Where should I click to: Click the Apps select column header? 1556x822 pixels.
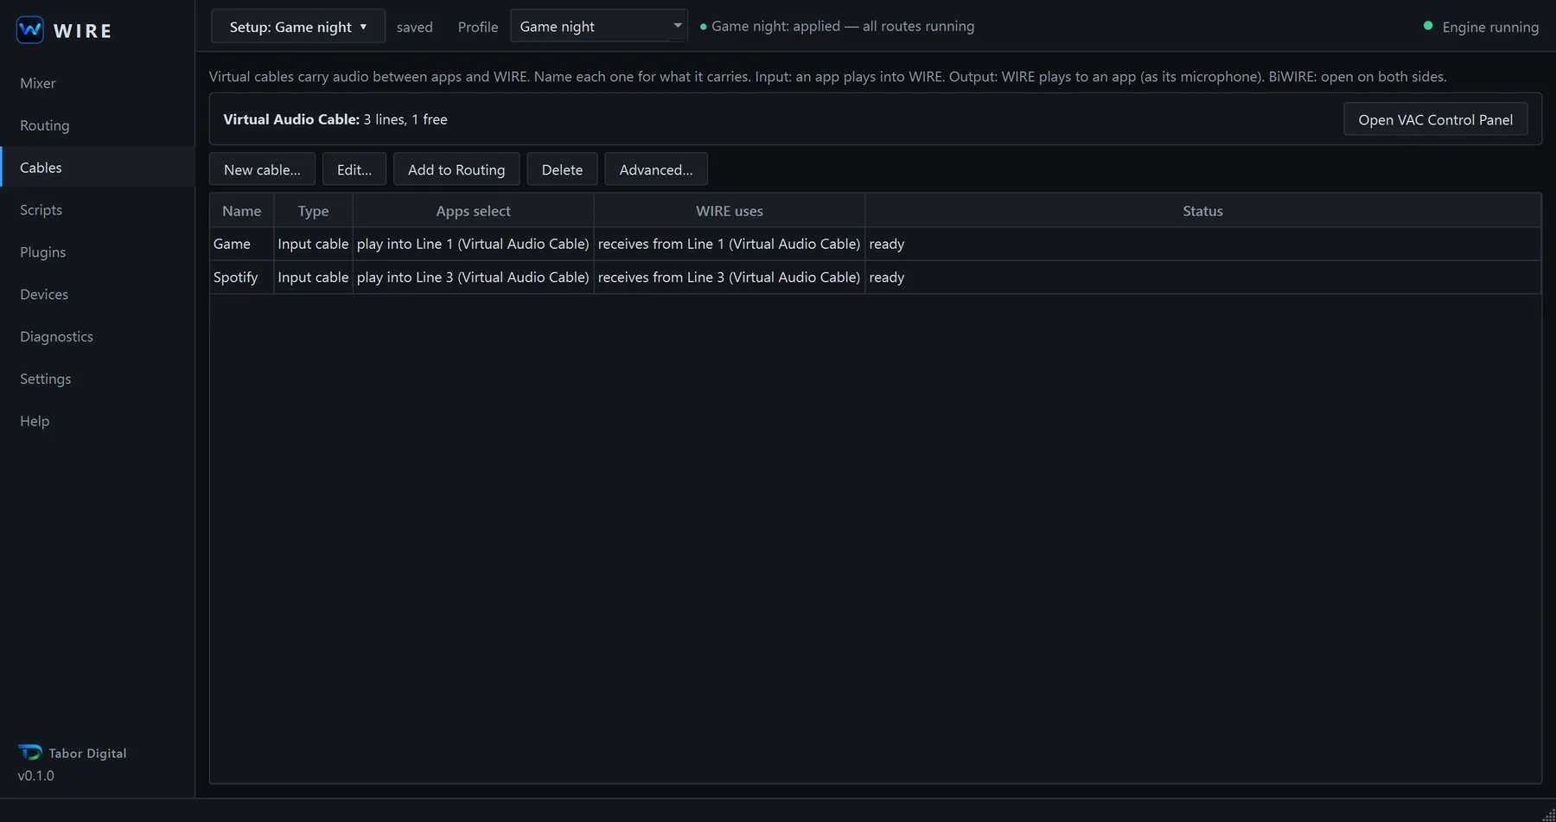point(473,211)
